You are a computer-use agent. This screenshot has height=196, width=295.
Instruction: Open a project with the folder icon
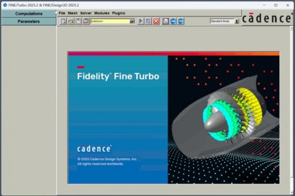pyautogui.click(x=71, y=21)
